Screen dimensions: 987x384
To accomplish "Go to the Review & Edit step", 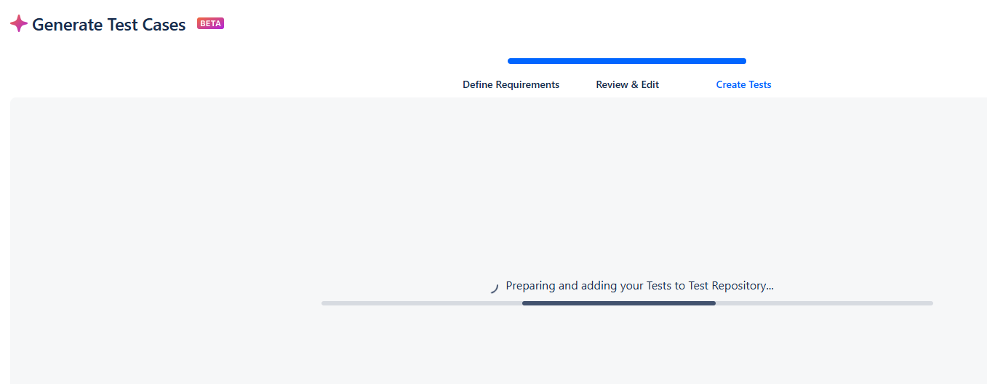I will click(627, 84).
